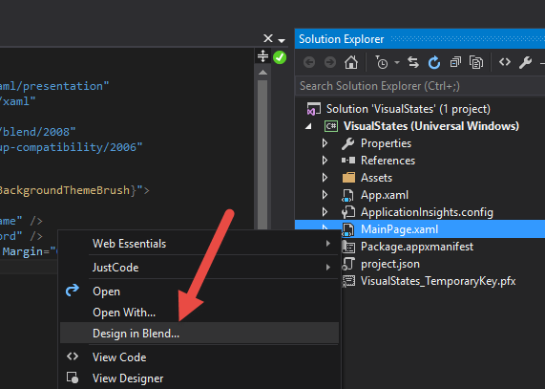Expand the Assets folder
Image resolution: width=545 pixels, height=389 pixels.
(x=325, y=178)
